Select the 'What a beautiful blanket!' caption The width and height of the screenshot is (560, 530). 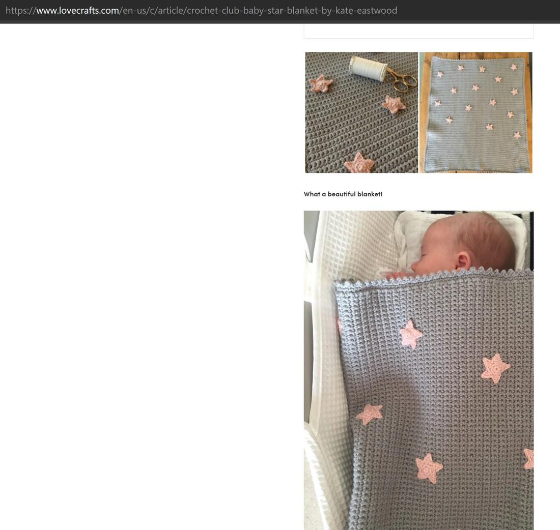pyautogui.click(x=343, y=194)
